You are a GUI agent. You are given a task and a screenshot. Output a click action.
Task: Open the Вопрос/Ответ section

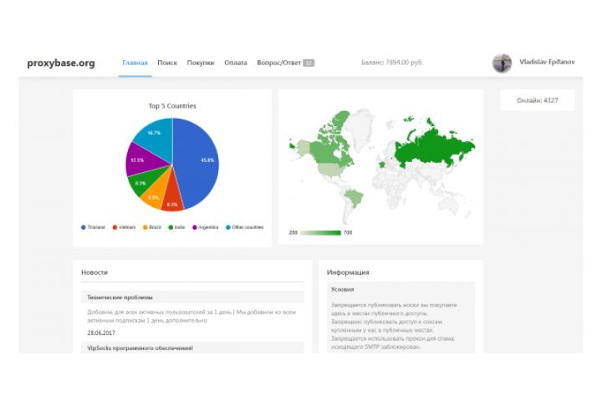pos(278,63)
